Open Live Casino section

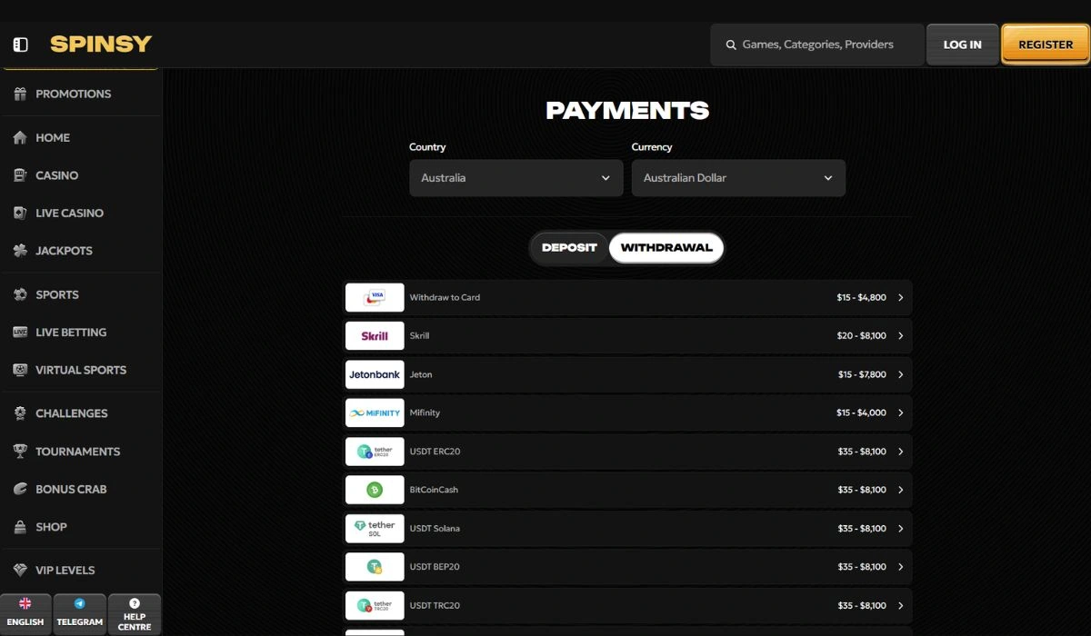click(x=69, y=213)
